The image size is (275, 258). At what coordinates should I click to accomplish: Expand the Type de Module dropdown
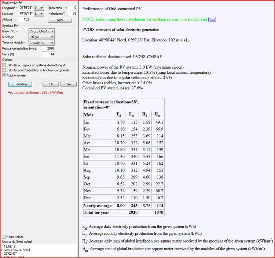[41, 43]
